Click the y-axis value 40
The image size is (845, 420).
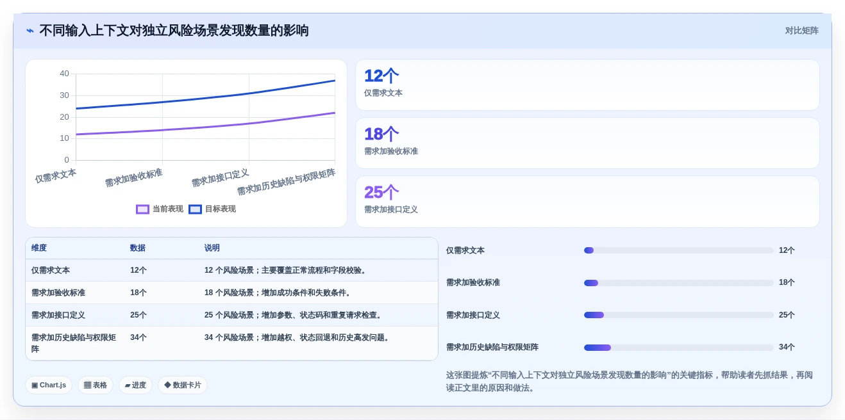click(64, 74)
